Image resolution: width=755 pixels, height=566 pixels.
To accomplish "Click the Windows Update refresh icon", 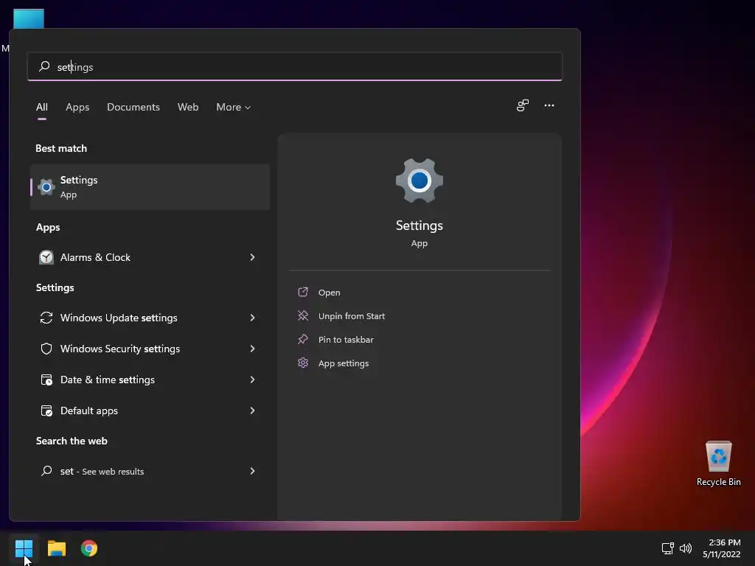I will click(x=46, y=318).
